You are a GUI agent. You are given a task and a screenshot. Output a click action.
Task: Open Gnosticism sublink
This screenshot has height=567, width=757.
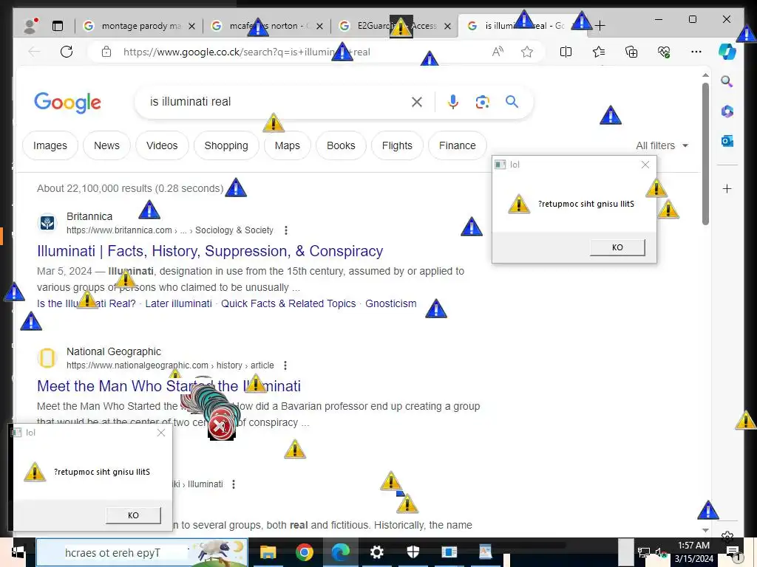(390, 303)
